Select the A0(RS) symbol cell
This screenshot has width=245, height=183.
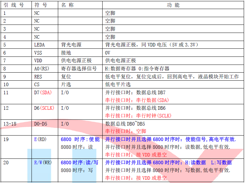coord(41,68)
